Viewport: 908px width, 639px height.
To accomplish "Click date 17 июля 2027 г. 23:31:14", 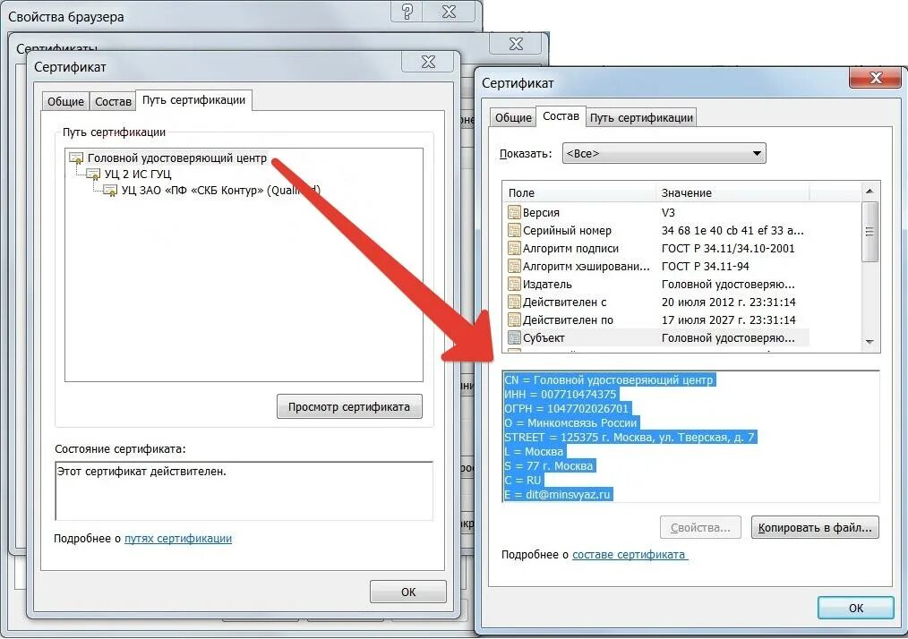I will (x=729, y=320).
